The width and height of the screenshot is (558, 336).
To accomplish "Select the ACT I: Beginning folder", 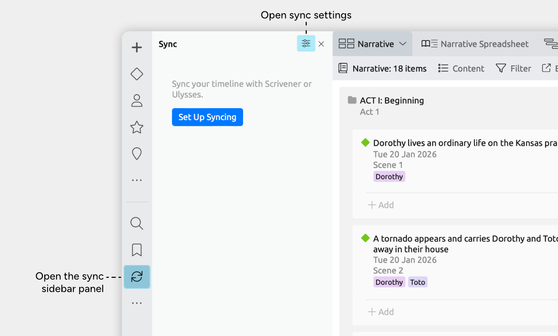I will point(392,100).
